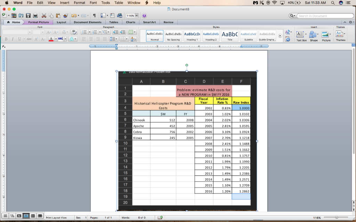
Task: Switch to Outline view
Action: click(12, 216)
